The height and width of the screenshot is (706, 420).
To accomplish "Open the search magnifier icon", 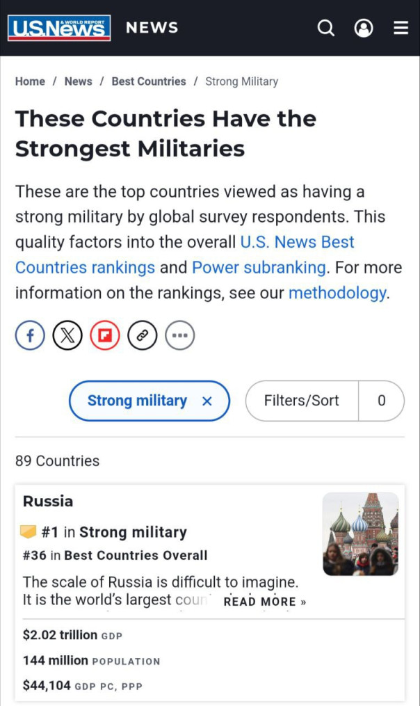I will 325,28.
